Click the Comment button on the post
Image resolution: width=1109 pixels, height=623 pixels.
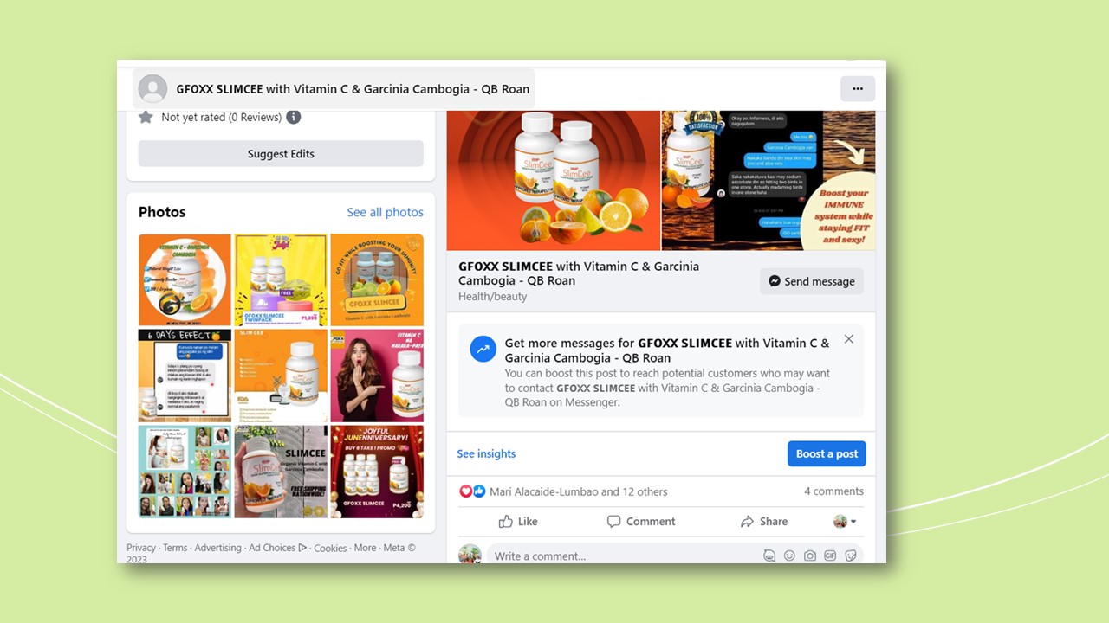point(641,522)
